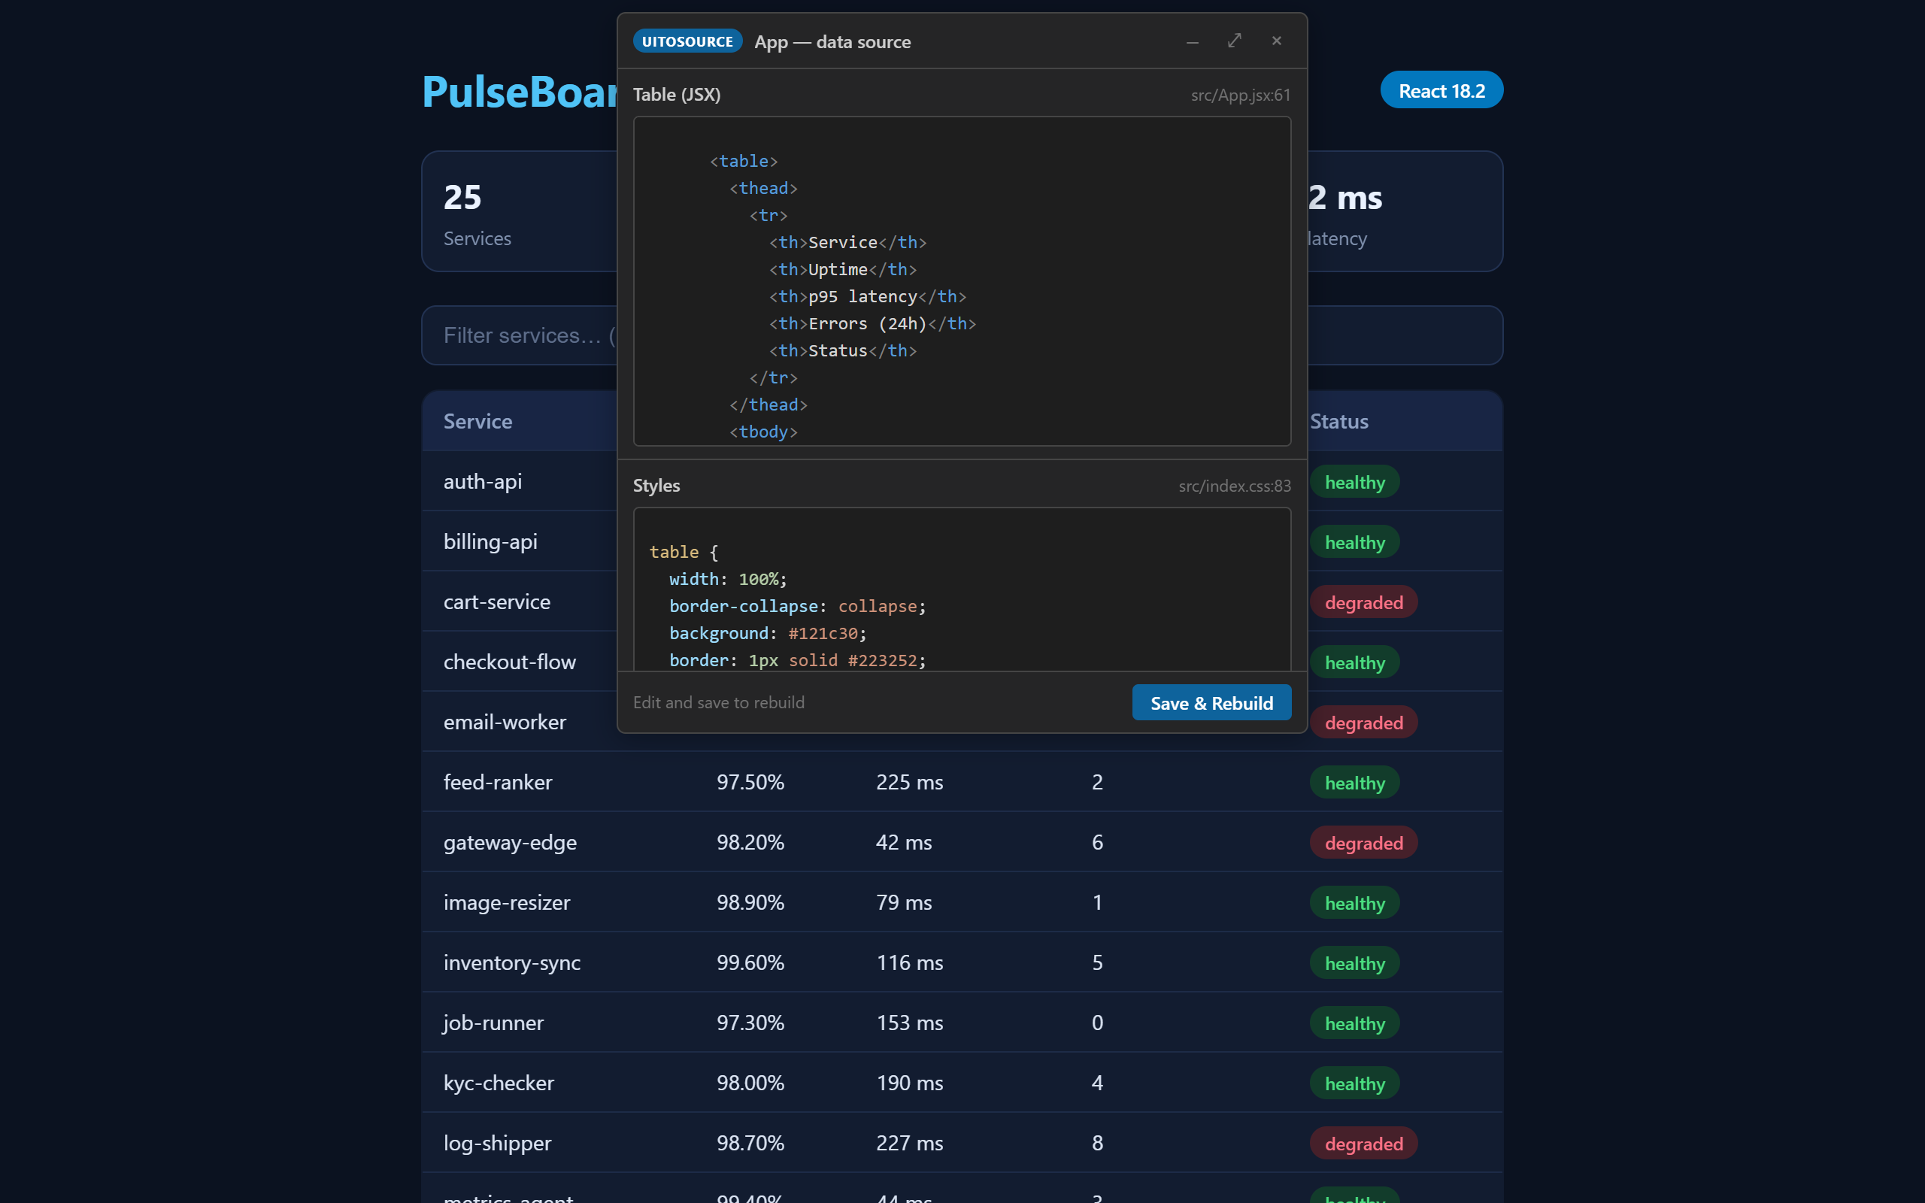The height and width of the screenshot is (1203, 1925).
Task: Click the 190 ms latency for kyc-checker
Action: 909,1083
